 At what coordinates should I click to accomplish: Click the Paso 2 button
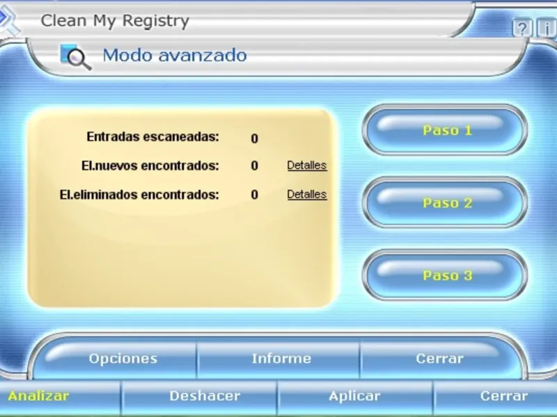445,202
